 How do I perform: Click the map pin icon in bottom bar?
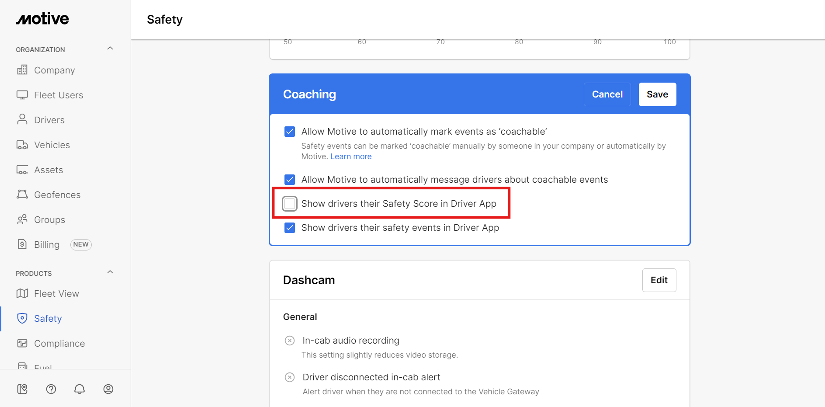coord(22,389)
